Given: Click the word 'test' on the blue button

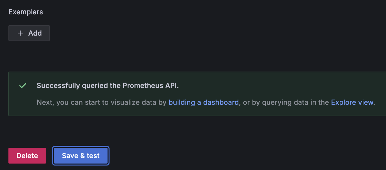Looking at the screenshot, I should click(93, 156).
